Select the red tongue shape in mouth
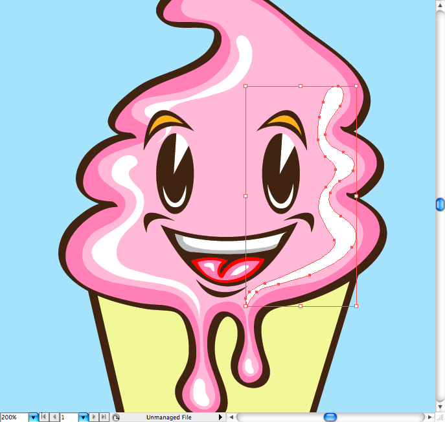The width and height of the screenshot is (445, 422). pyautogui.click(x=238, y=267)
